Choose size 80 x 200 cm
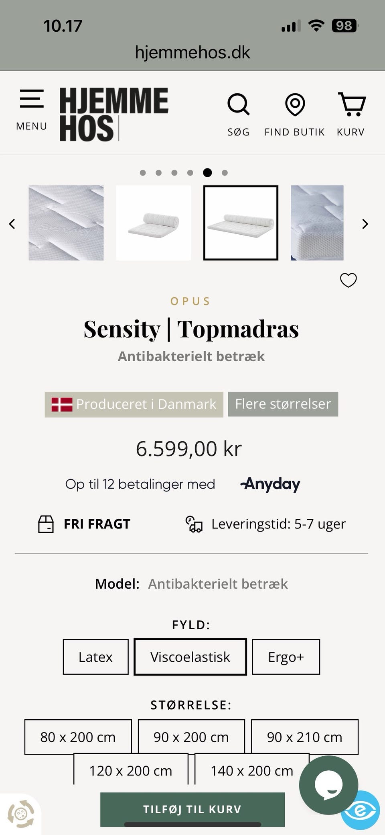This screenshot has width=385, height=835. 78,737
